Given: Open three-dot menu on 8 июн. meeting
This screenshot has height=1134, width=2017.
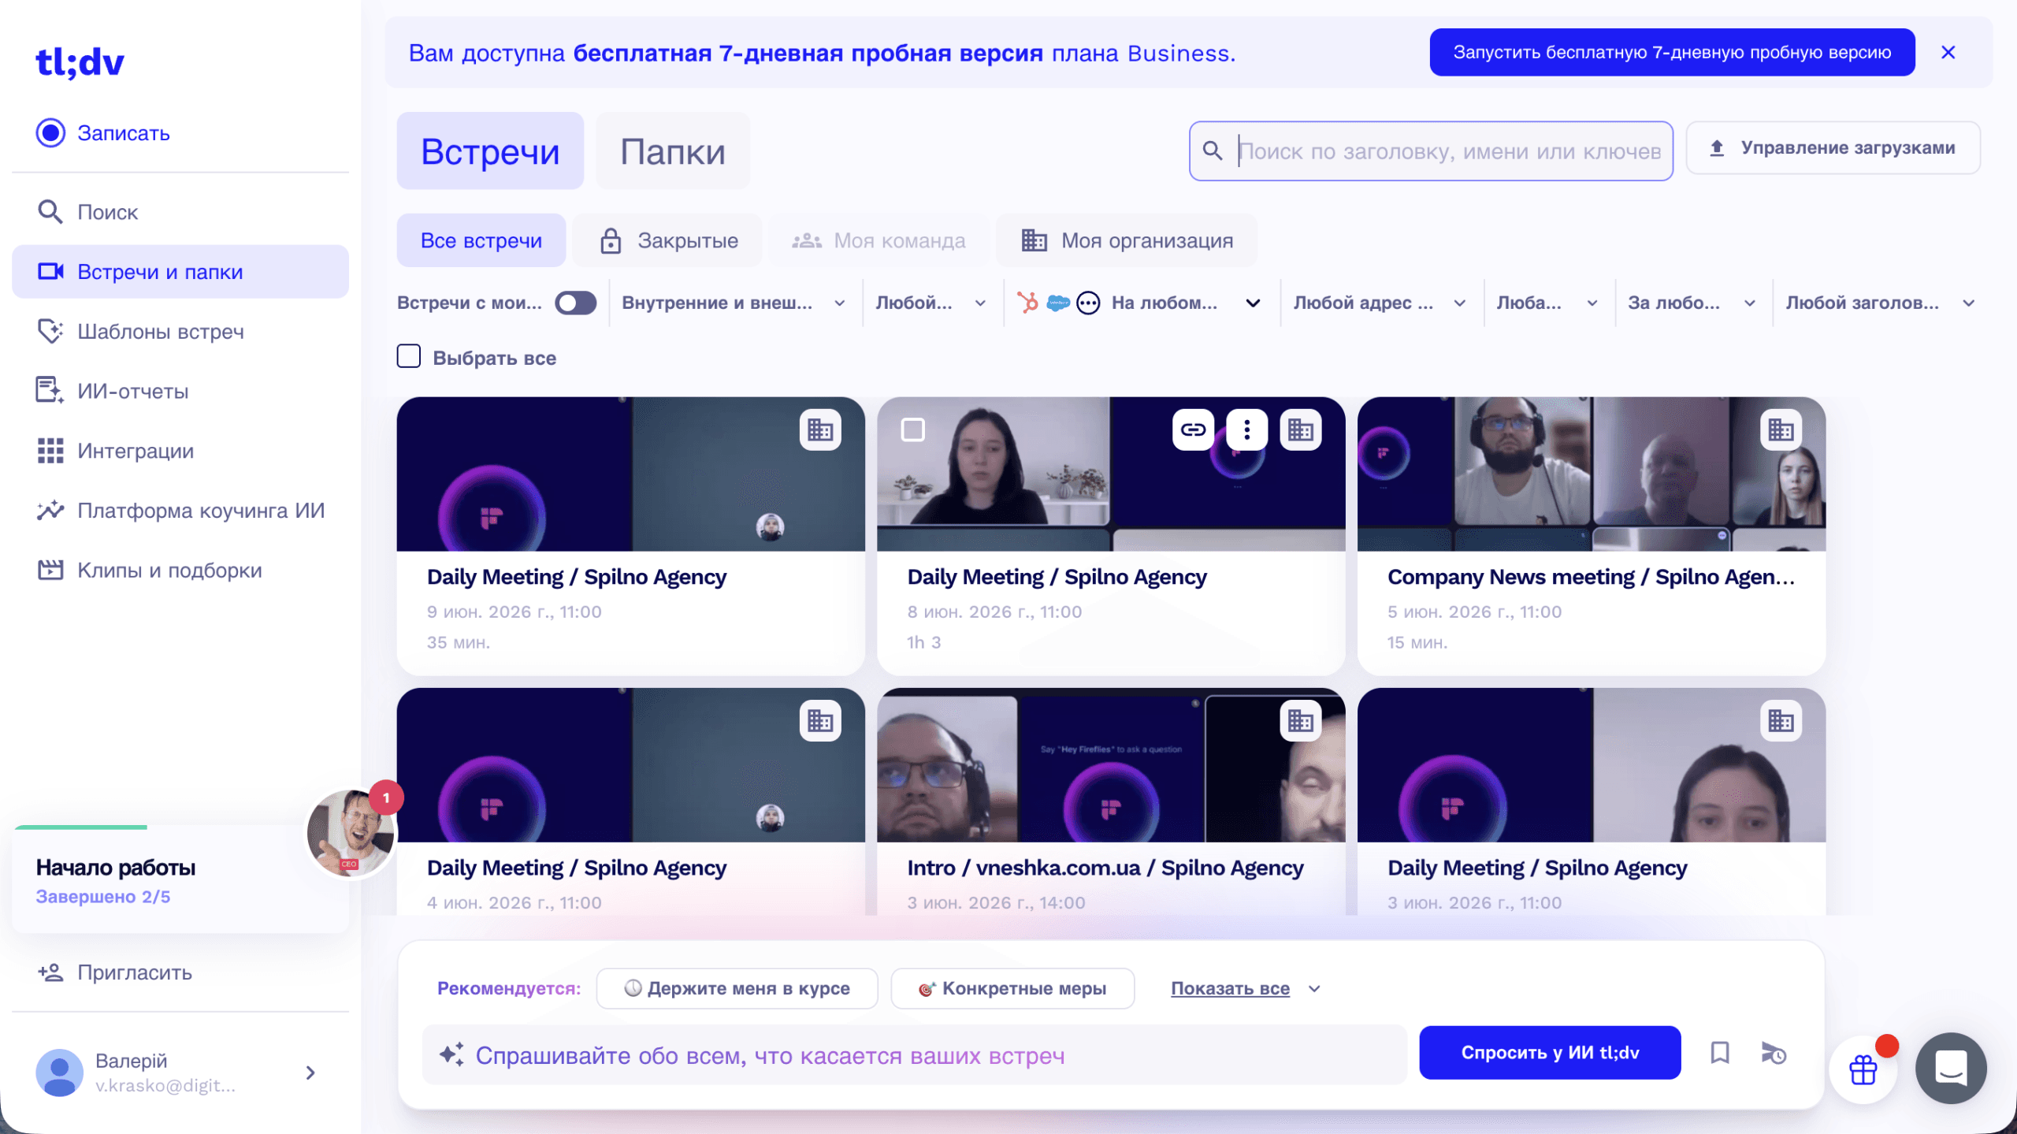Looking at the screenshot, I should point(1246,429).
